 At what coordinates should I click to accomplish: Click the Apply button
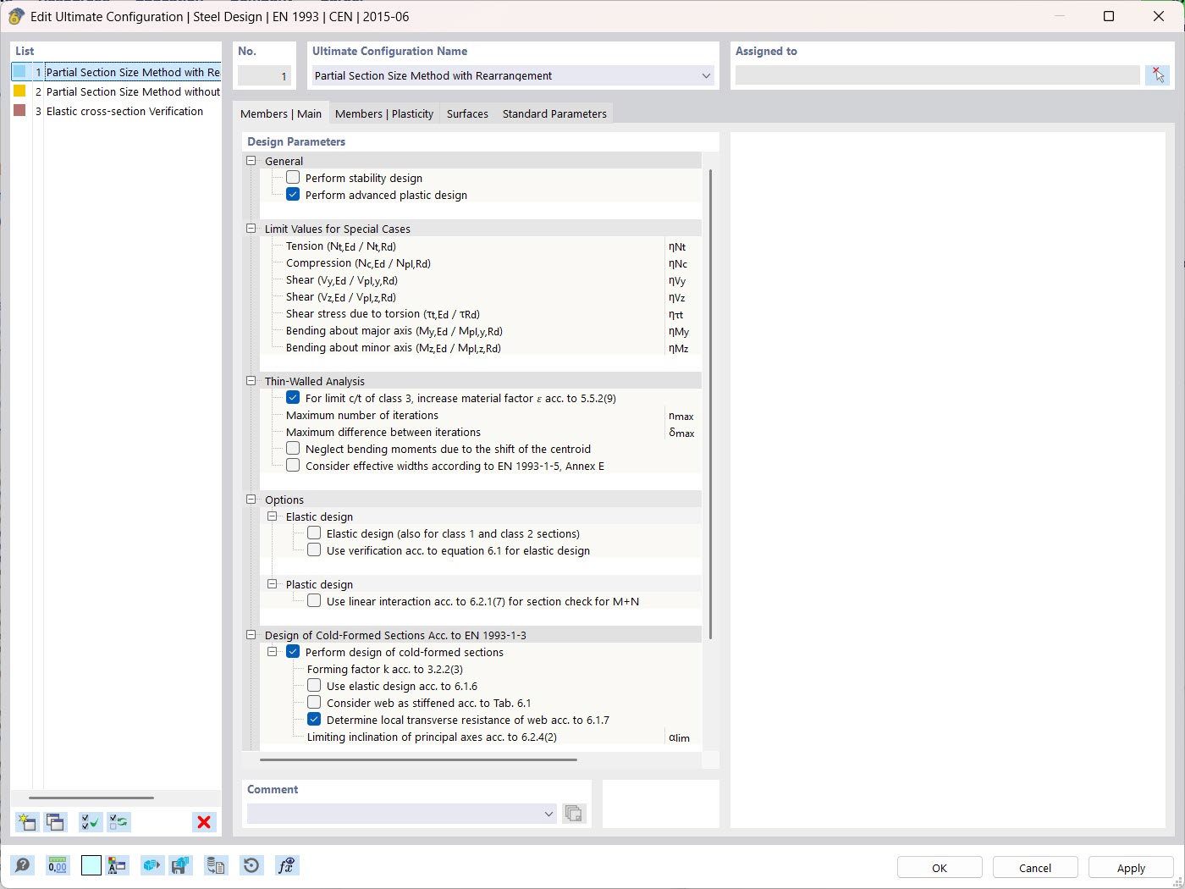point(1130,867)
